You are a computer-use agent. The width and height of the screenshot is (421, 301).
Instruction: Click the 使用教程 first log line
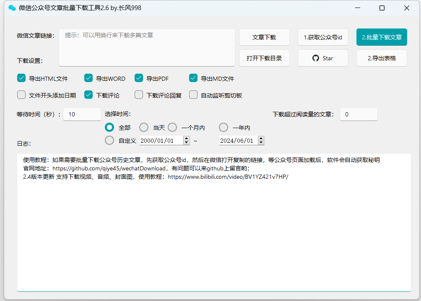click(201, 160)
